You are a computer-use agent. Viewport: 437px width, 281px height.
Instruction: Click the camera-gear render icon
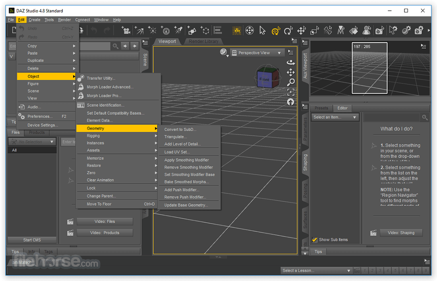[419, 30]
